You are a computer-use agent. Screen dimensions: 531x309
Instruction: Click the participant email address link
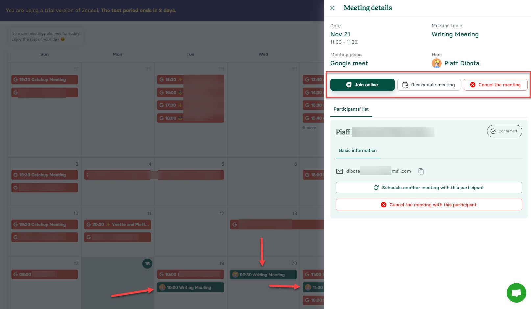point(378,171)
